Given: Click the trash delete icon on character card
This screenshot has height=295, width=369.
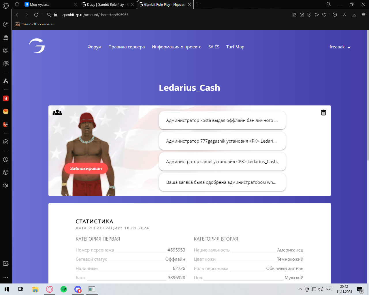Looking at the screenshot, I should tap(323, 113).
